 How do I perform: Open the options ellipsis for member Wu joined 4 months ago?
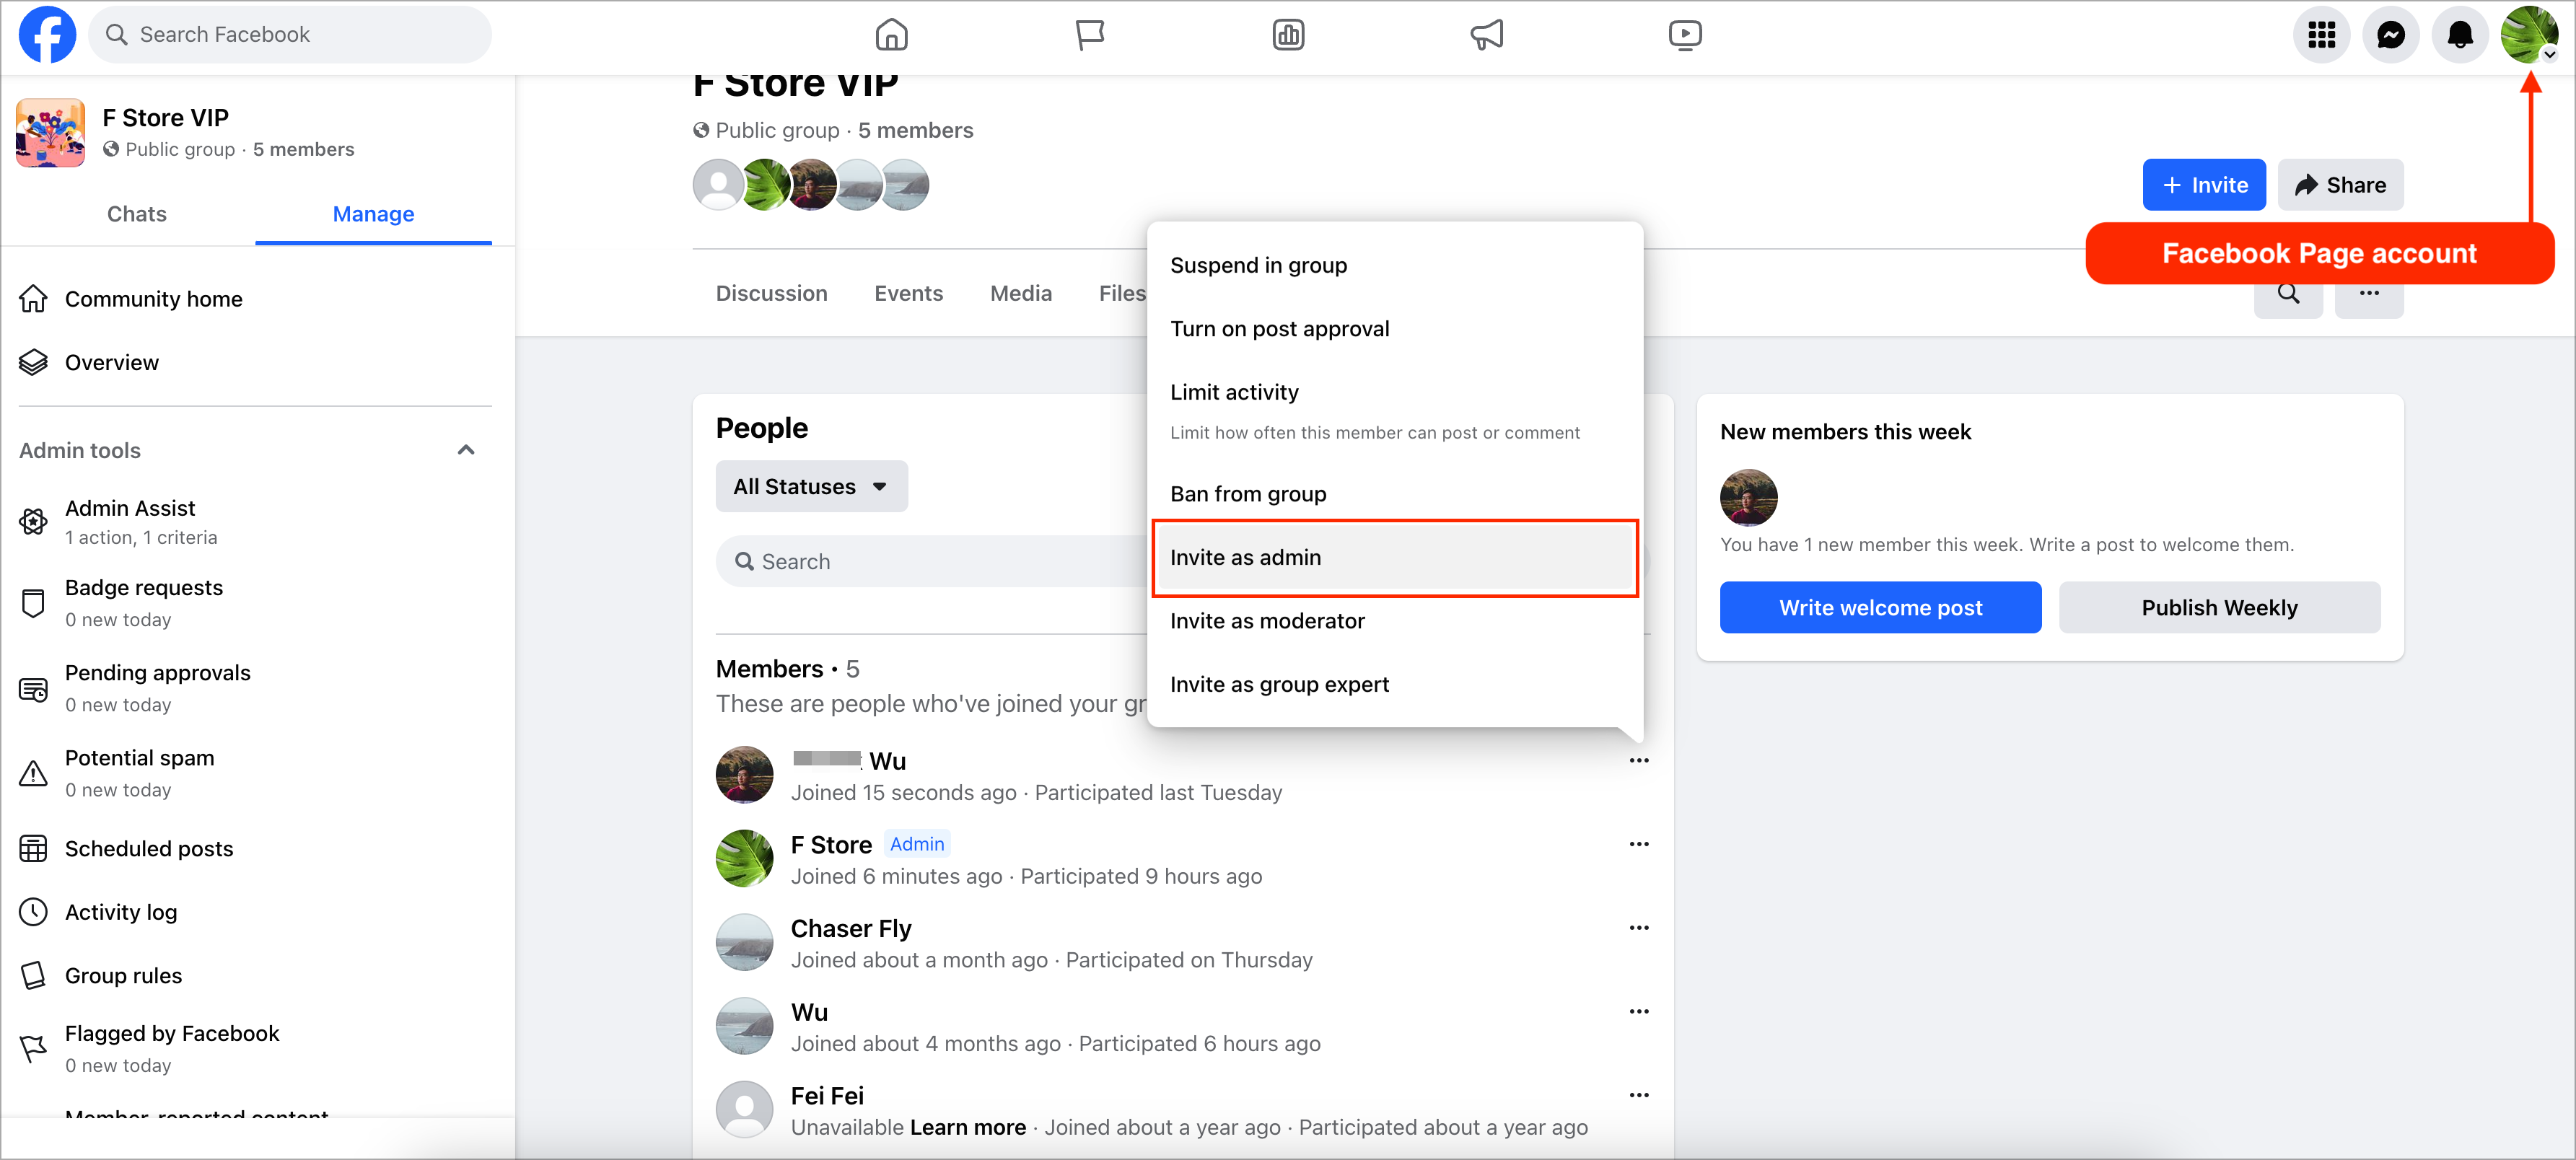(x=1638, y=1011)
